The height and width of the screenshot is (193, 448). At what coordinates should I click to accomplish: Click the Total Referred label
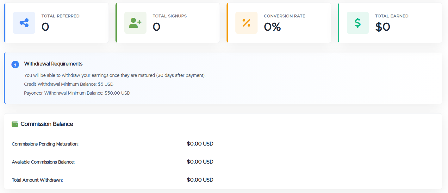60,16
